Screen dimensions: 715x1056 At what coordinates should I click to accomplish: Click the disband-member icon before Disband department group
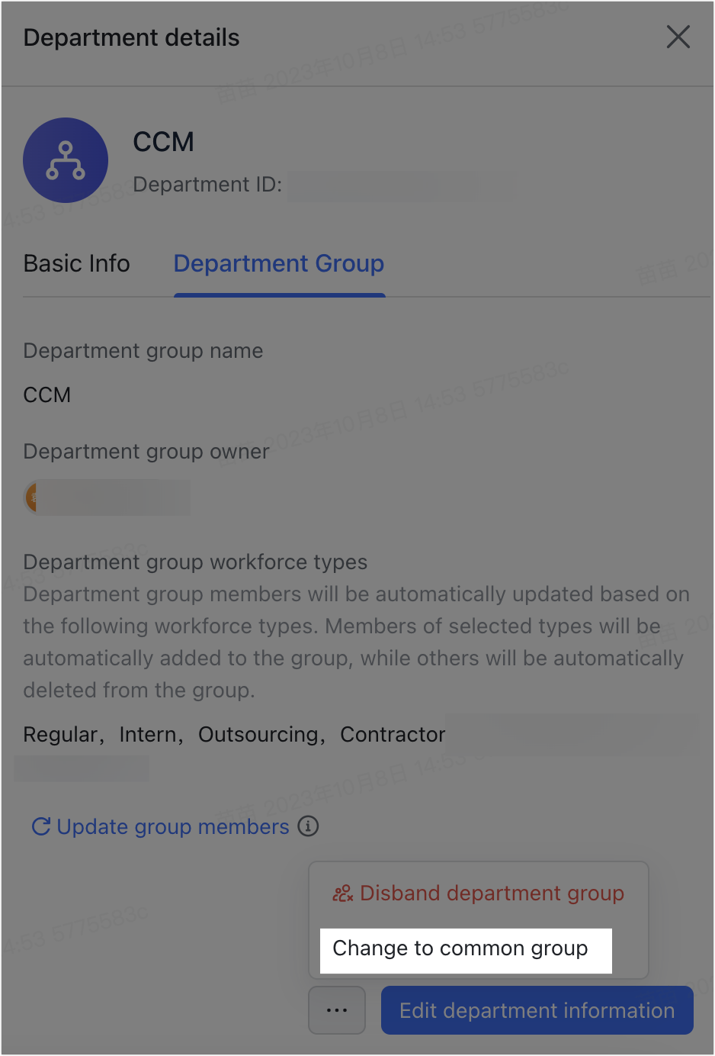click(x=342, y=893)
